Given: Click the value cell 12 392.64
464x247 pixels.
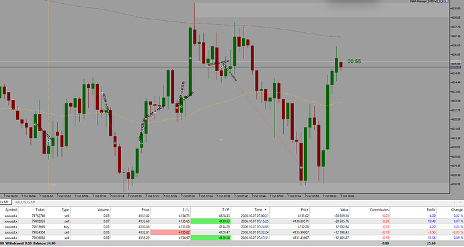Looking at the screenshot, I should pos(342,227).
